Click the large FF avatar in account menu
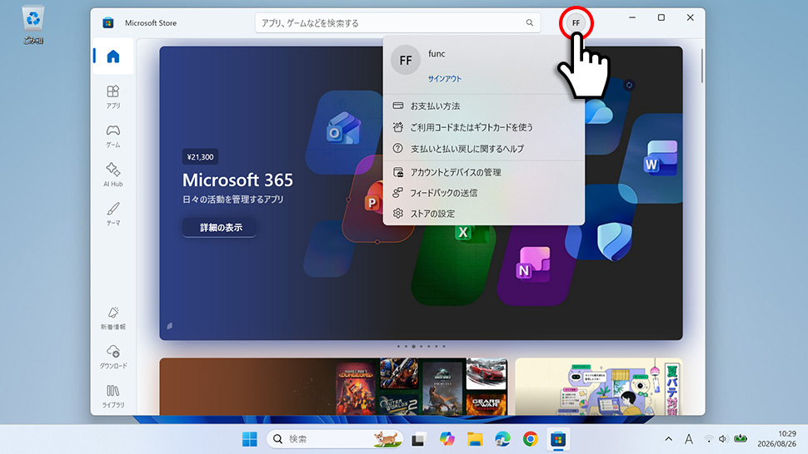The height and width of the screenshot is (454, 808). tap(406, 60)
